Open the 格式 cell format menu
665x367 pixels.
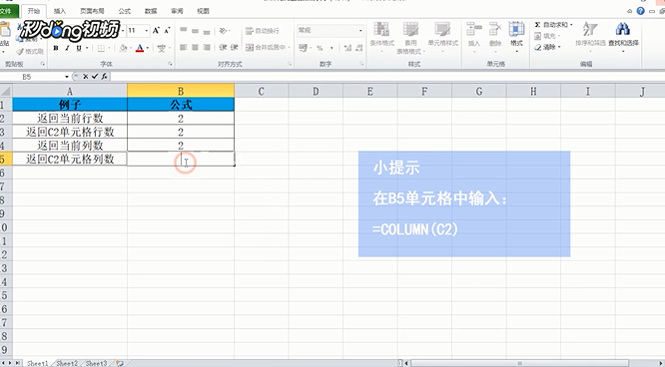click(516, 37)
